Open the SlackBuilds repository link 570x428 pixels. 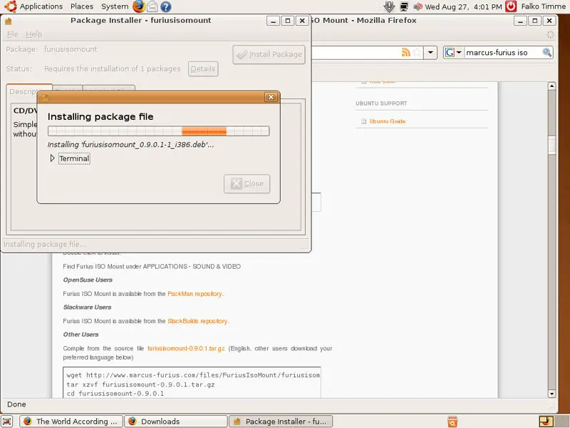pos(197,321)
